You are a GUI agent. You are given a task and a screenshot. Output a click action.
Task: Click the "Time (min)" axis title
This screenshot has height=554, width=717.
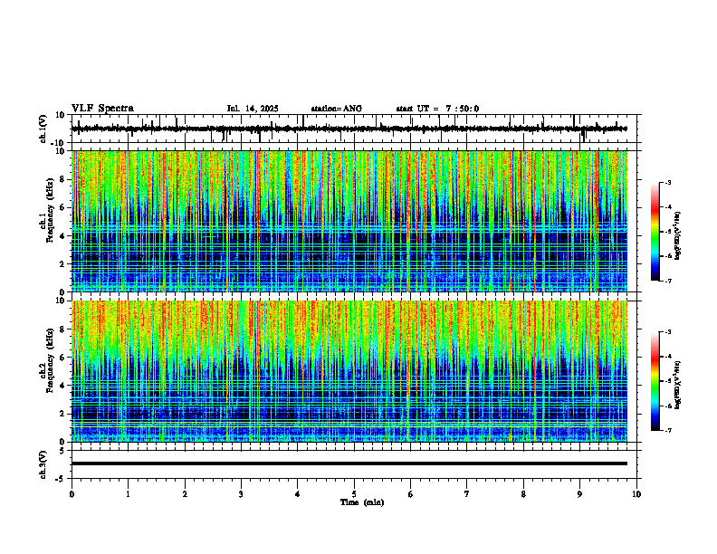(x=362, y=502)
